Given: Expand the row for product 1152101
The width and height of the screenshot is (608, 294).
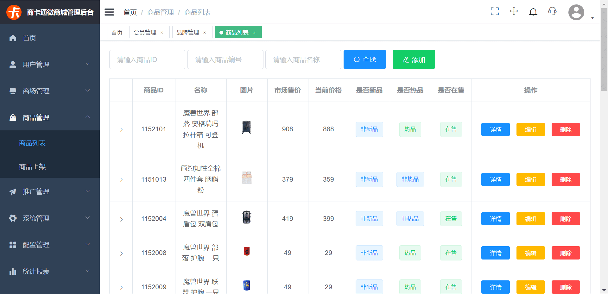Looking at the screenshot, I should click(x=121, y=129).
